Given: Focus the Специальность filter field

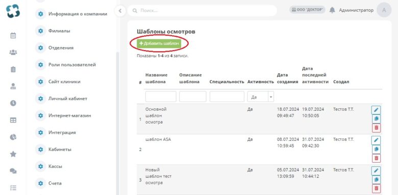Looking at the screenshot, I should point(227,97).
